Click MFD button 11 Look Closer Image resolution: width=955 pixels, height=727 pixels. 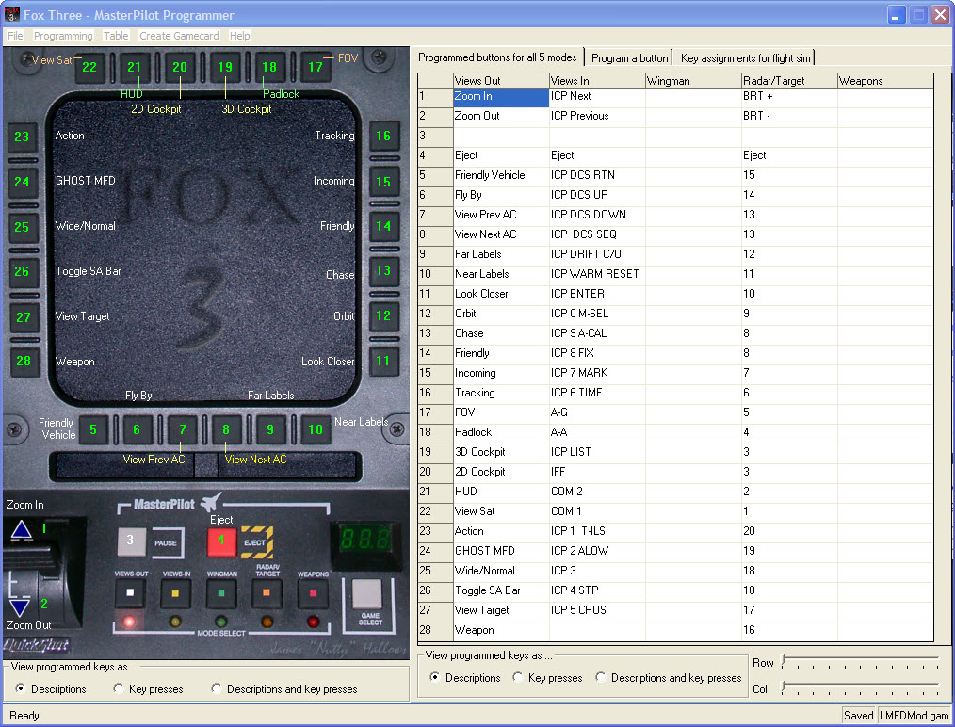[383, 361]
